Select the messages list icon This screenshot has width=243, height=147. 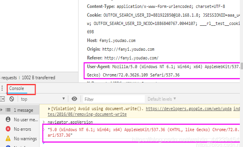8,110
